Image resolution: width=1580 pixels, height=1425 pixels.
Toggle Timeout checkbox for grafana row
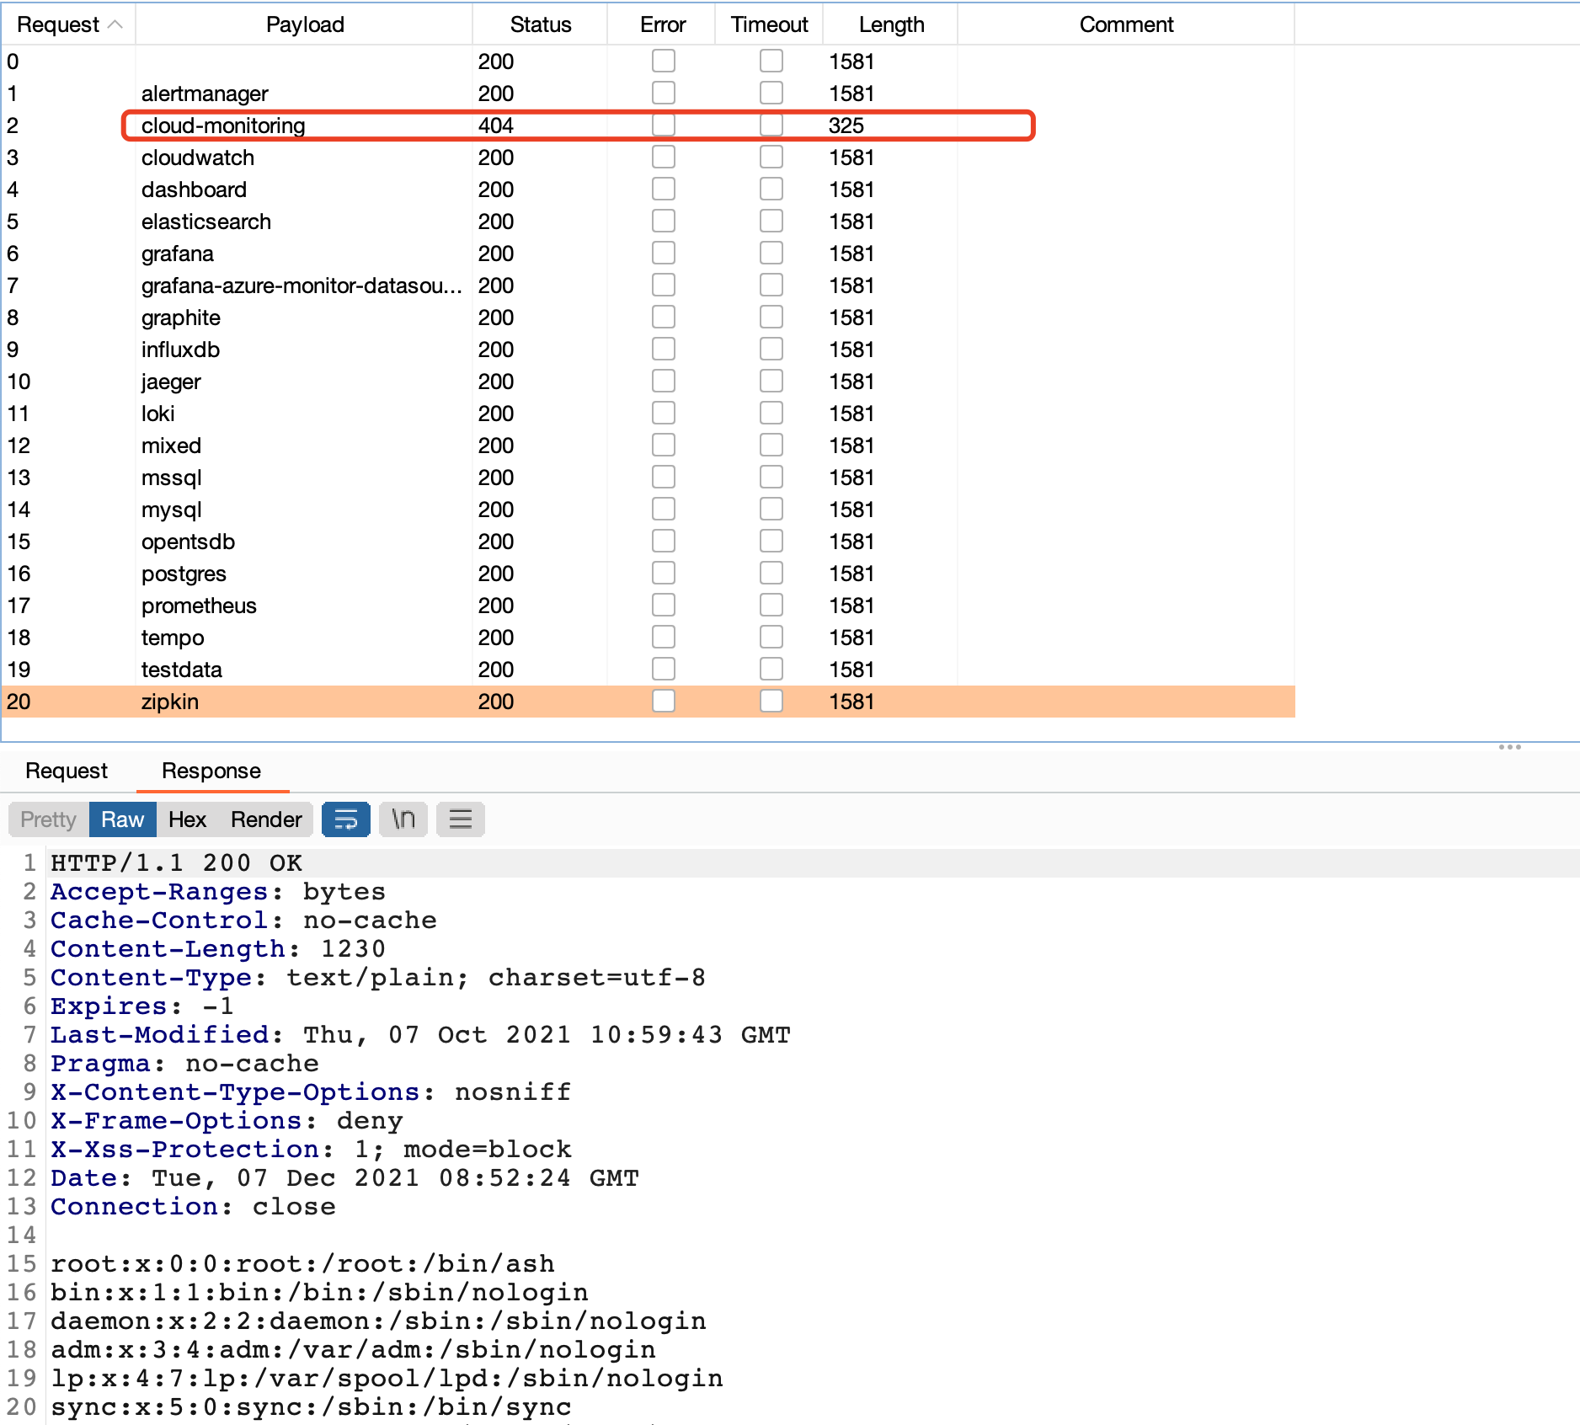(x=771, y=253)
